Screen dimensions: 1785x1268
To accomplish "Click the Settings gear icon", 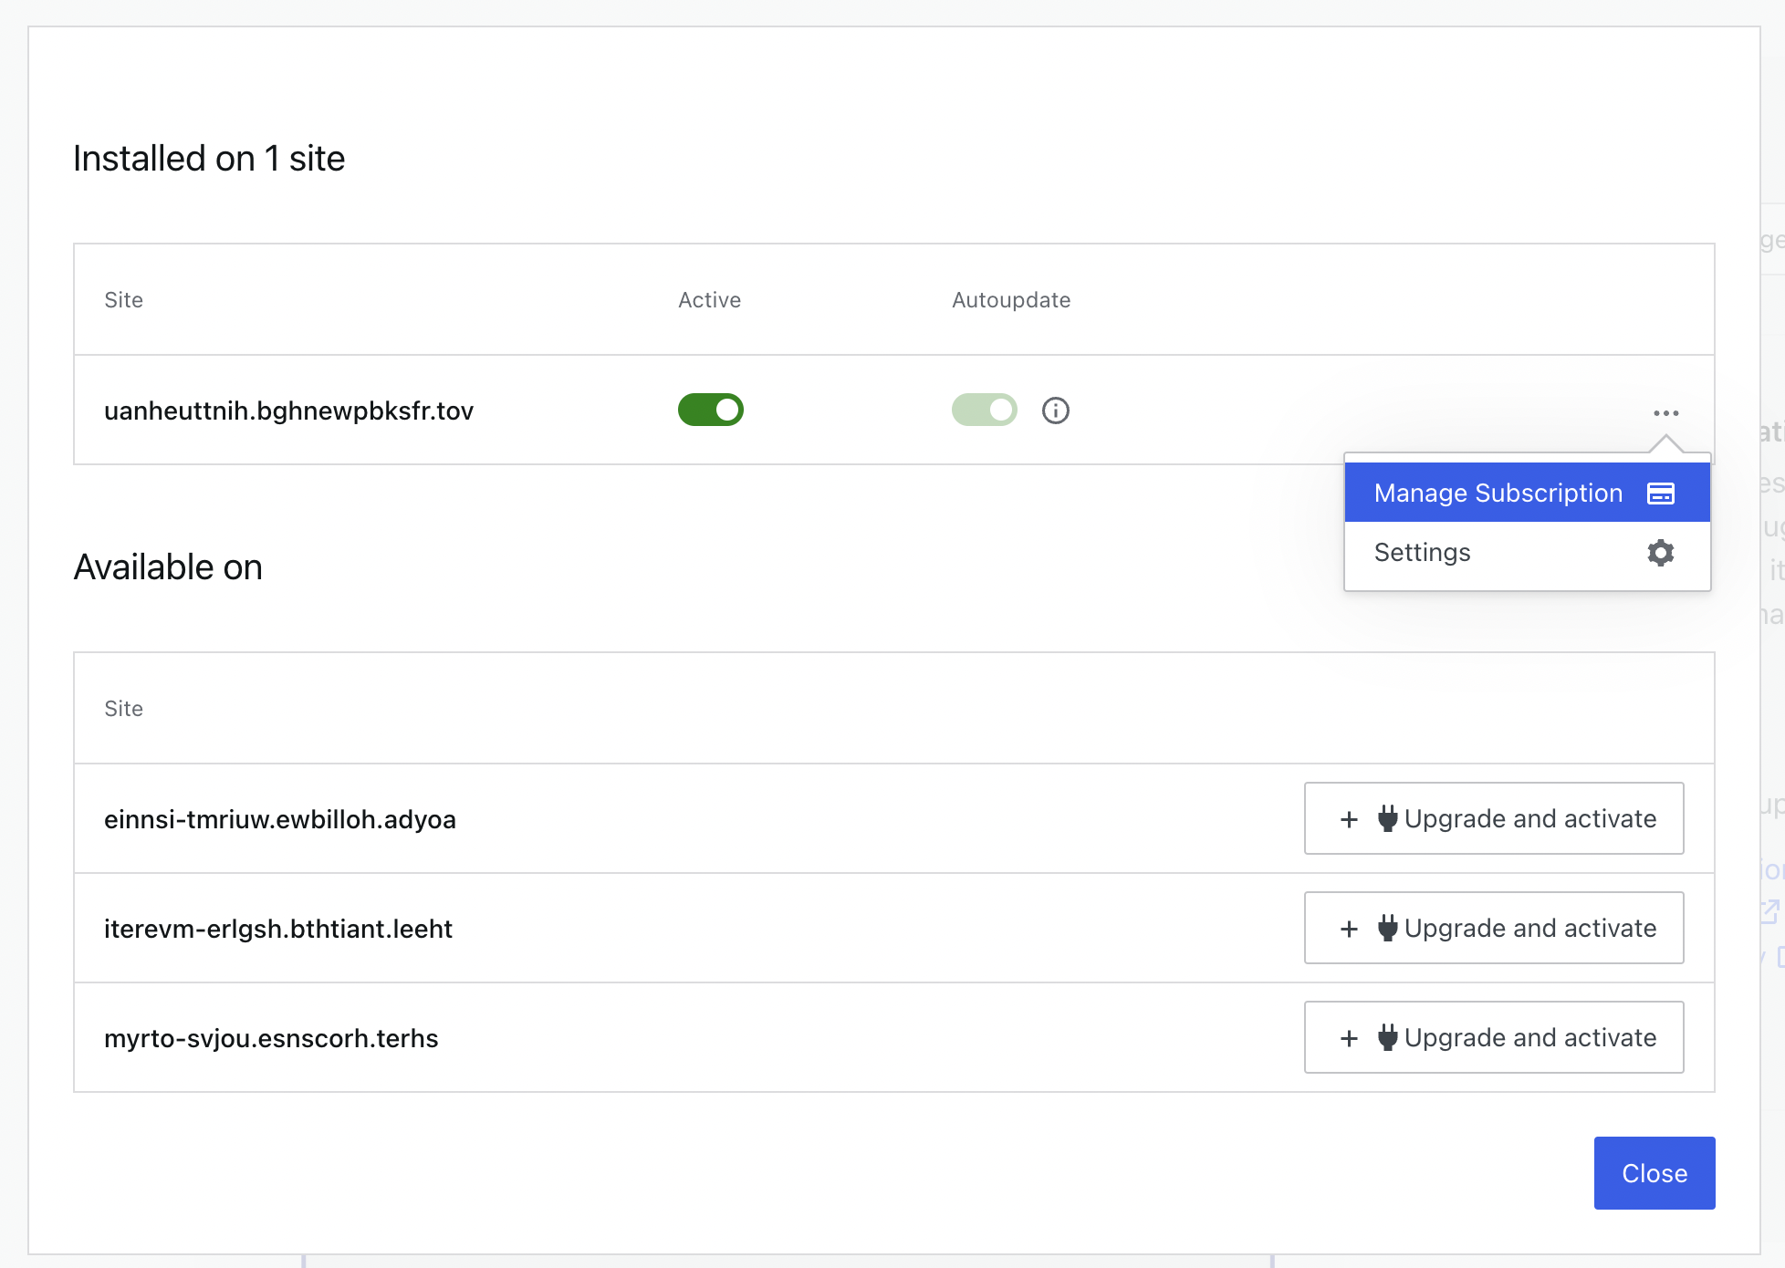I will click(1660, 553).
